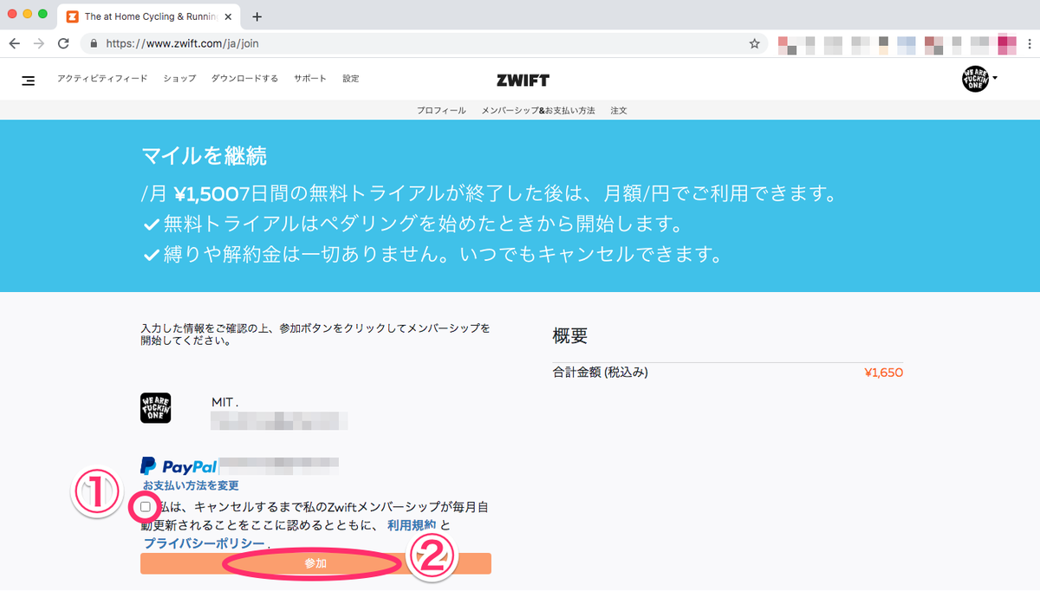Reload the current page
The image size is (1040, 591).
coord(62,42)
